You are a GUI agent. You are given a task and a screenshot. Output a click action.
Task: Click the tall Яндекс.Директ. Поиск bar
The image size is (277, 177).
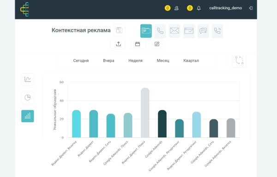145,112
